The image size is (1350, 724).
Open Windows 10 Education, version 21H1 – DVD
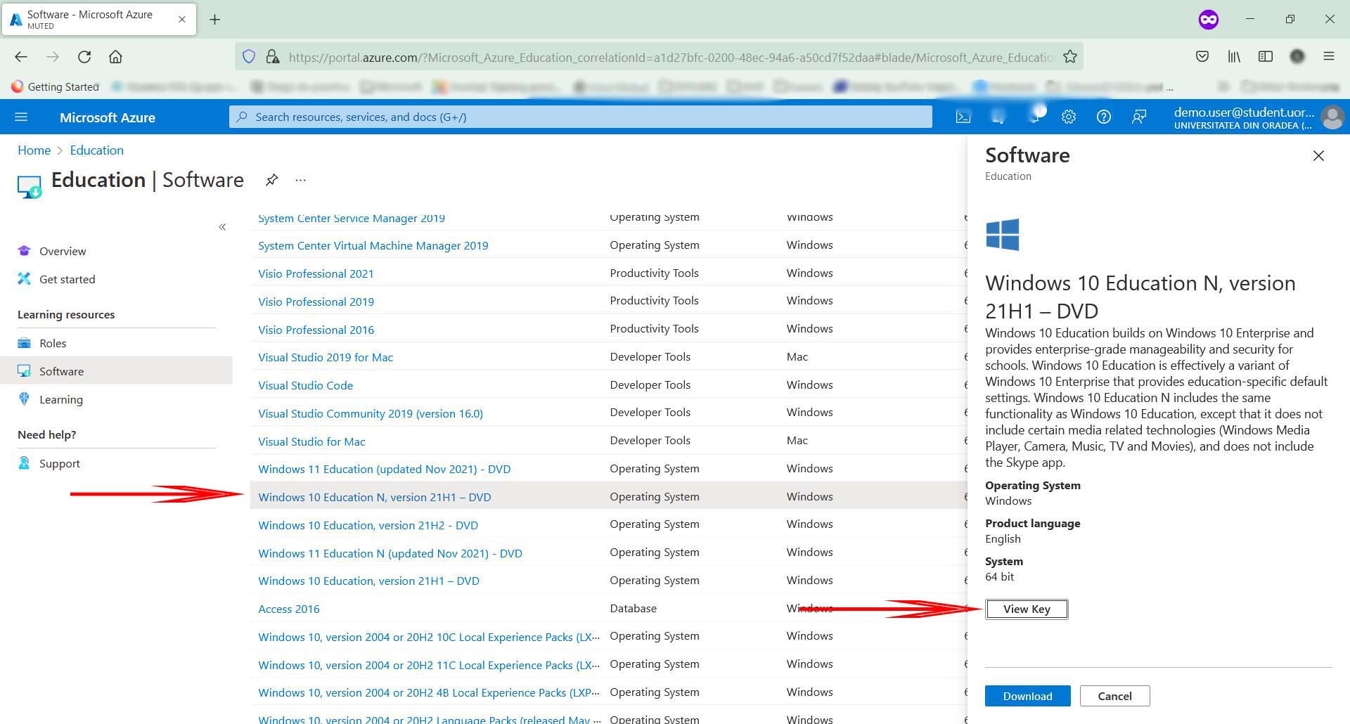368,581
